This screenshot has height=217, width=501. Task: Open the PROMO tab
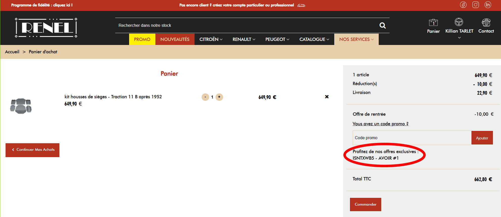coord(142,39)
